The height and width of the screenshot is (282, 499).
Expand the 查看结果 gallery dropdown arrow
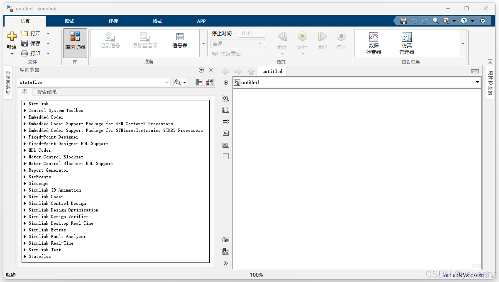[462, 43]
